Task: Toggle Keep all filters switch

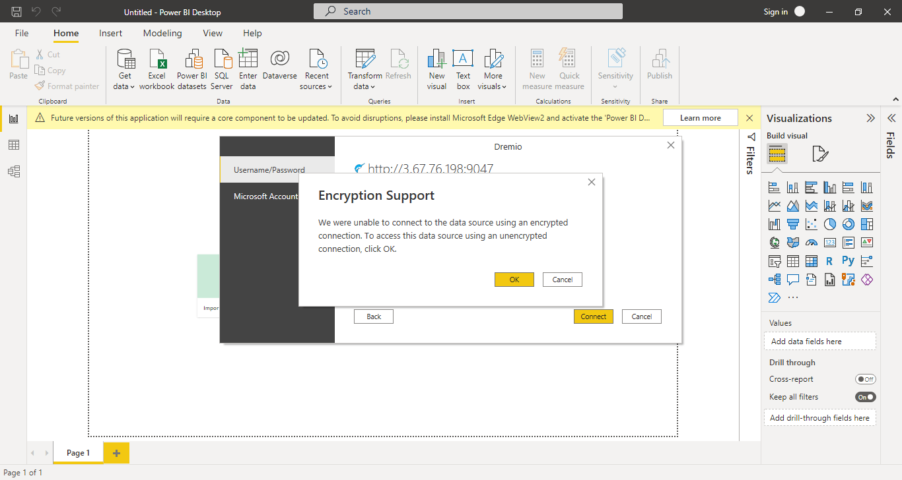Action: tap(865, 397)
